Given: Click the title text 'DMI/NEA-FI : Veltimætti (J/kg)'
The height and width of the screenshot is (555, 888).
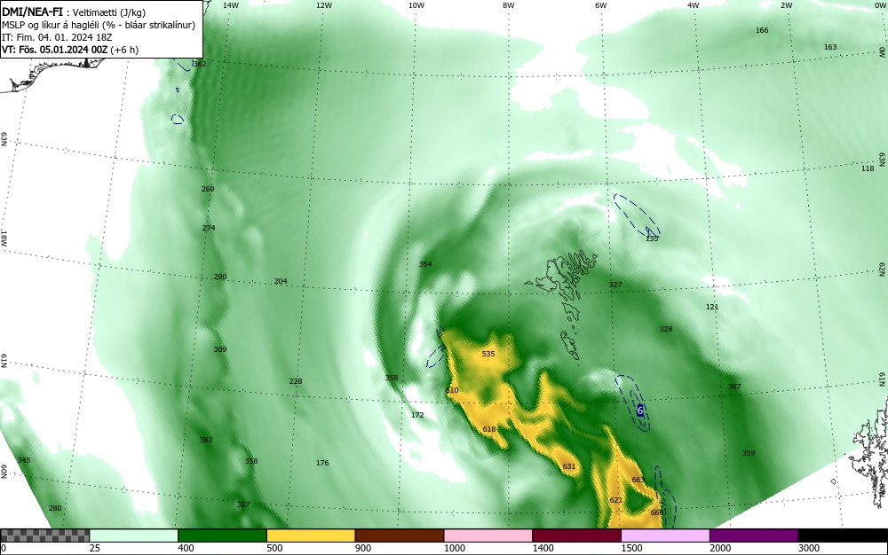Looking at the screenshot, I should [74, 12].
